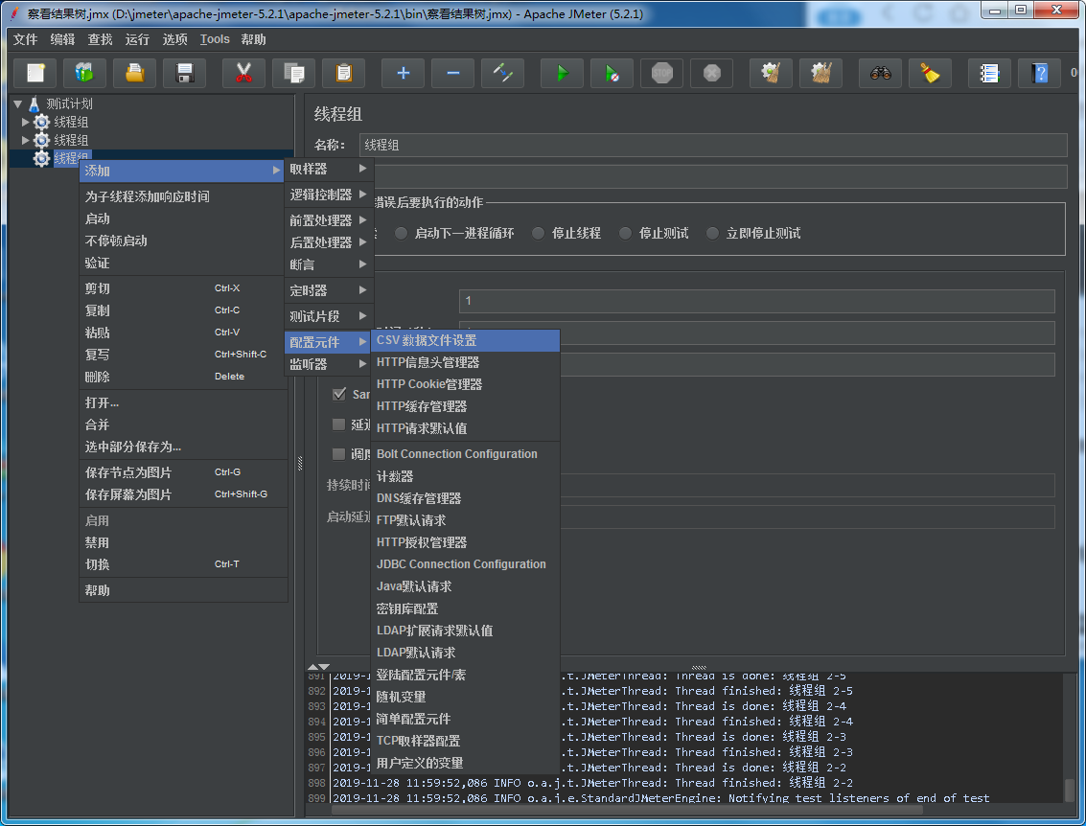Open the 取样器 submenu

[x=329, y=169]
